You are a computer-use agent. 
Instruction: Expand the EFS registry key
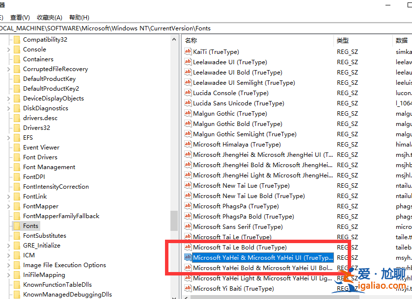point(9,137)
